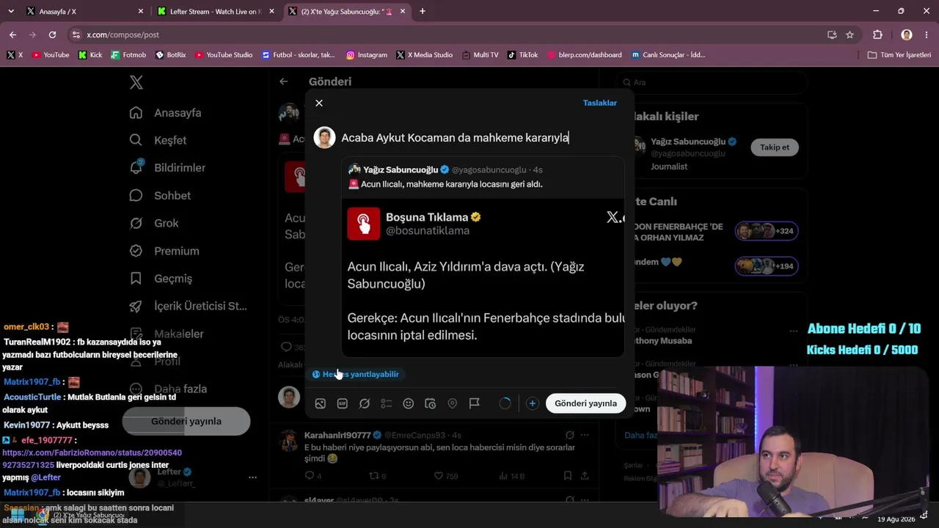
Task: Open 'Herkes yanıtlayabilir' reply settings
Action: tap(356, 374)
